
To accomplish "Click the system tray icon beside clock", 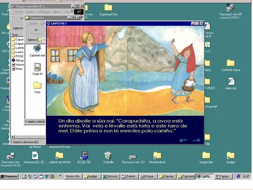I will (239, 176).
